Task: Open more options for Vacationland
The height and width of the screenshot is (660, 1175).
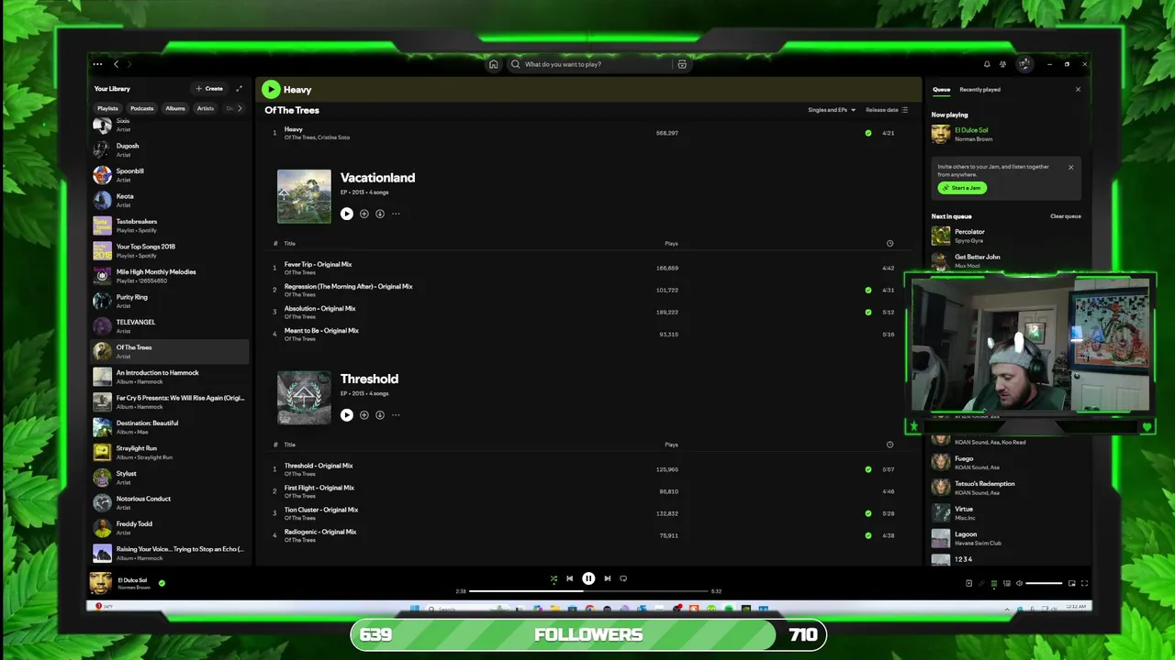Action: (x=396, y=214)
